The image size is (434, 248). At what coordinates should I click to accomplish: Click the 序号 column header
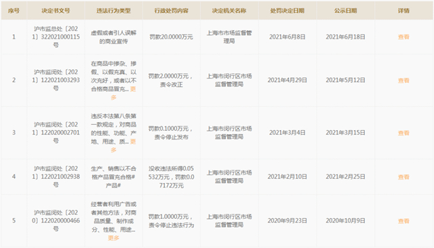14,11
